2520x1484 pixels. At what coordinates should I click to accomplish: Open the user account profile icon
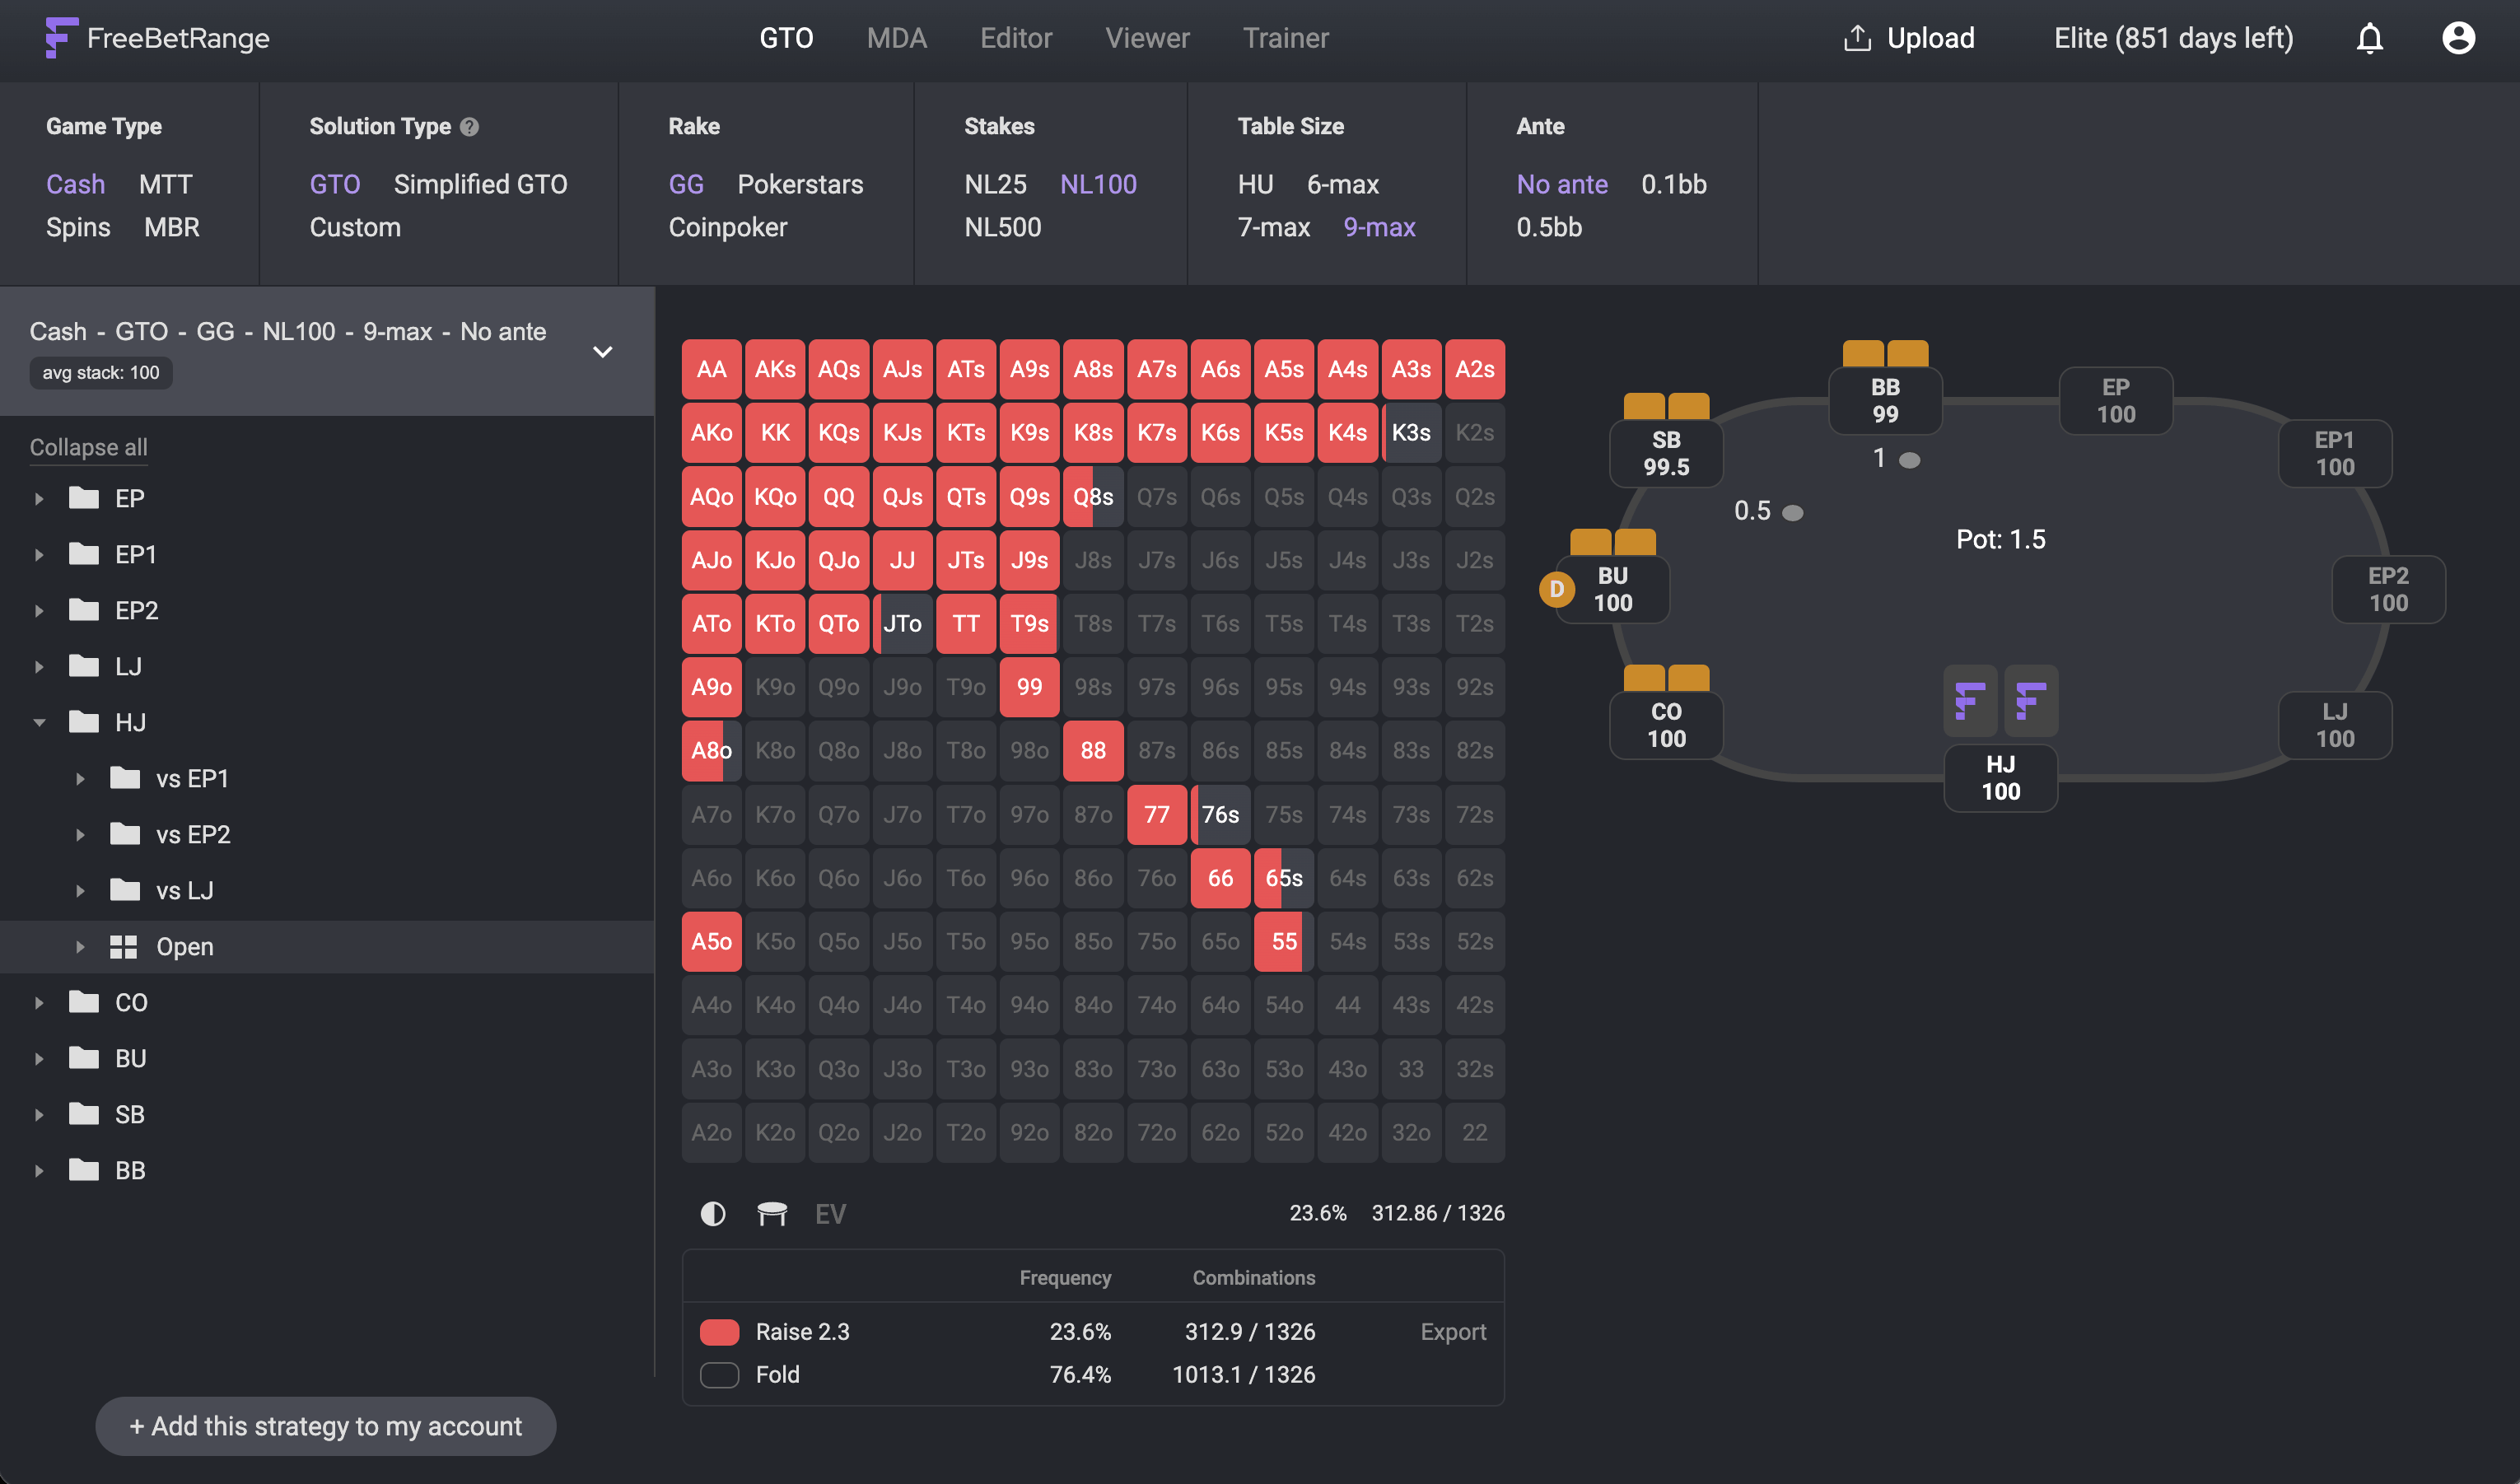click(2458, 38)
